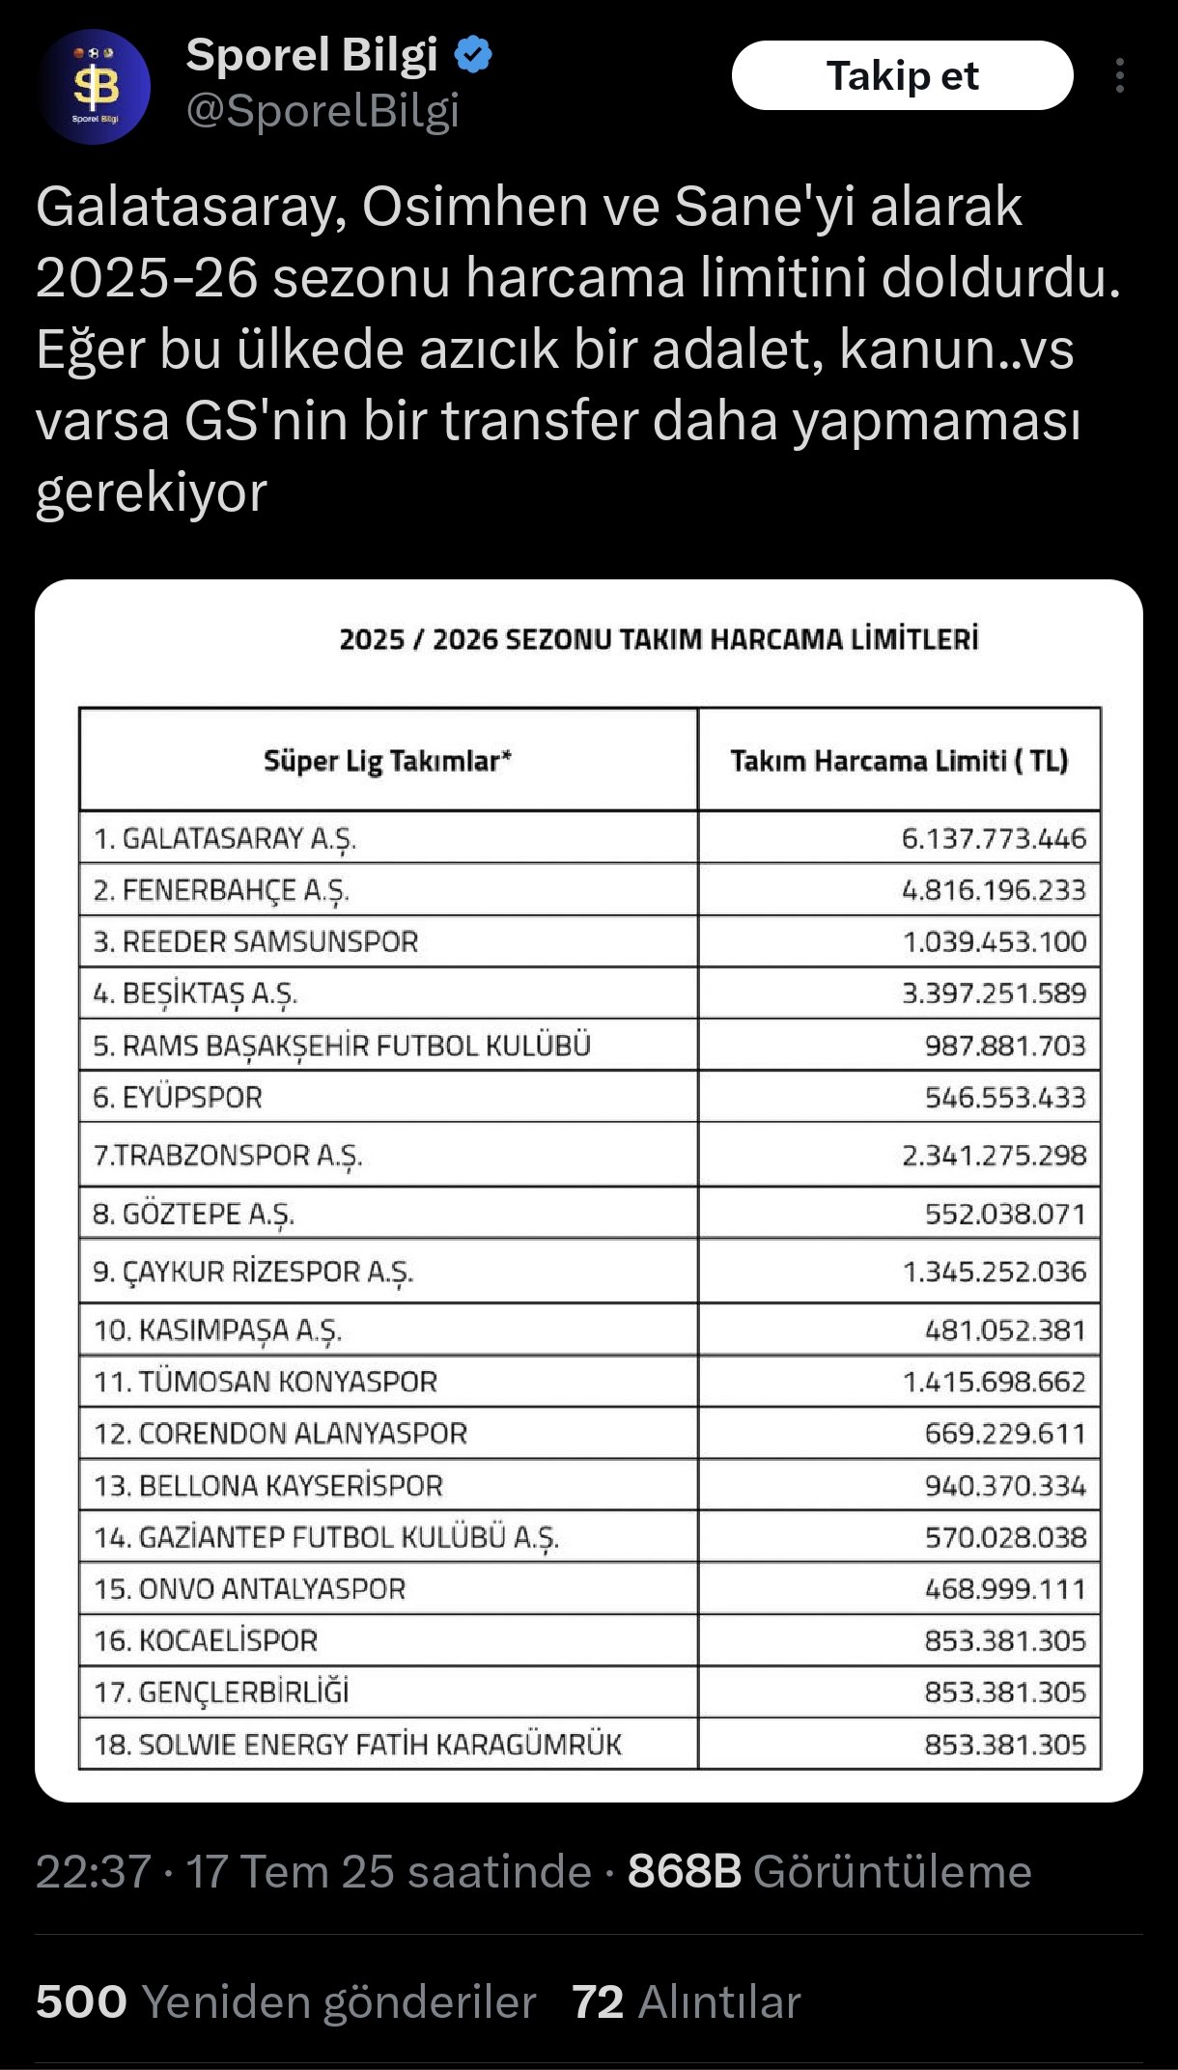The height and width of the screenshot is (2070, 1178).
Task: Click the 7.TRABZONSPOR A.Ş. row name
Action: 228,1156
